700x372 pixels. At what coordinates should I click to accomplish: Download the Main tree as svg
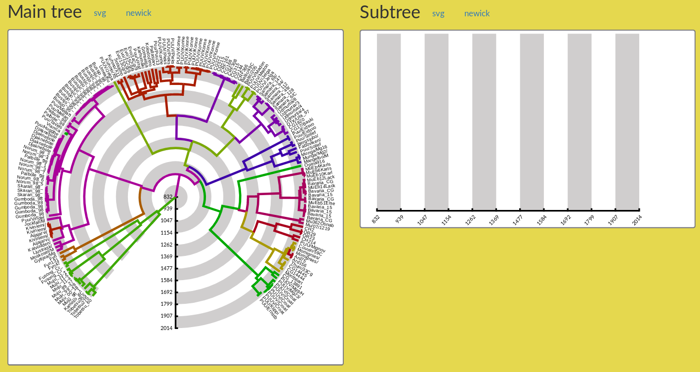pyautogui.click(x=100, y=13)
